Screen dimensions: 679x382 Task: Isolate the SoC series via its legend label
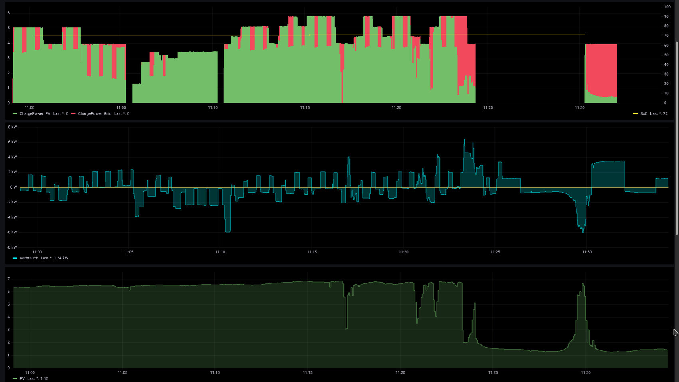pos(644,114)
